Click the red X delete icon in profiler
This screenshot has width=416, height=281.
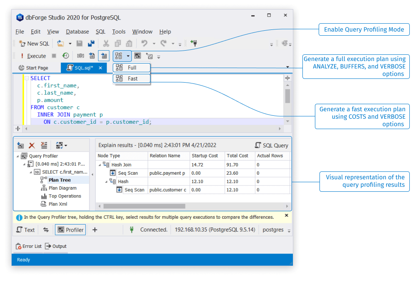[32, 145]
